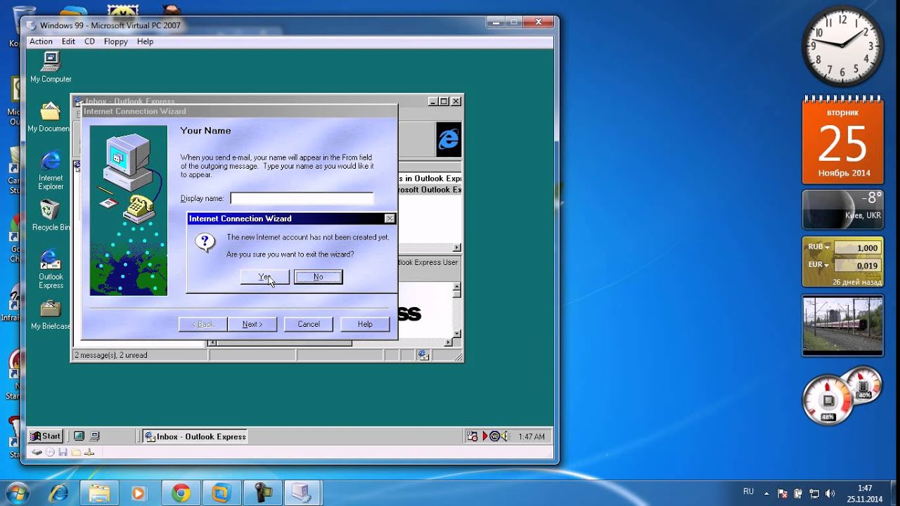Viewport: 900px width, 506px height.
Task: Click Outlook Express Internet Explorer logo
Action: (449, 140)
